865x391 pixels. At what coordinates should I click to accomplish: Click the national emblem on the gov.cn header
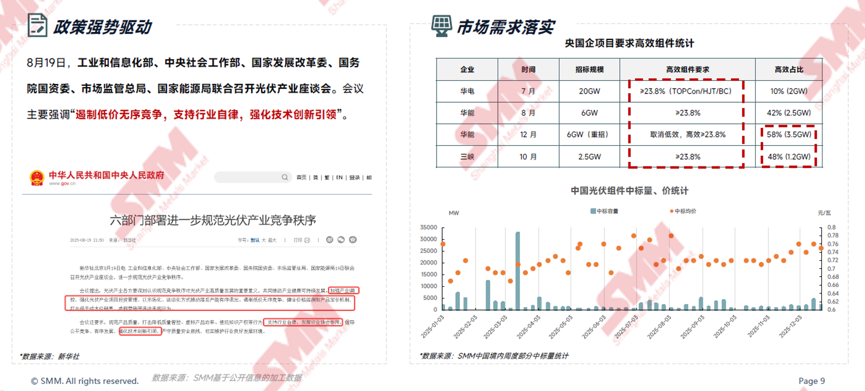tap(37, 178)
